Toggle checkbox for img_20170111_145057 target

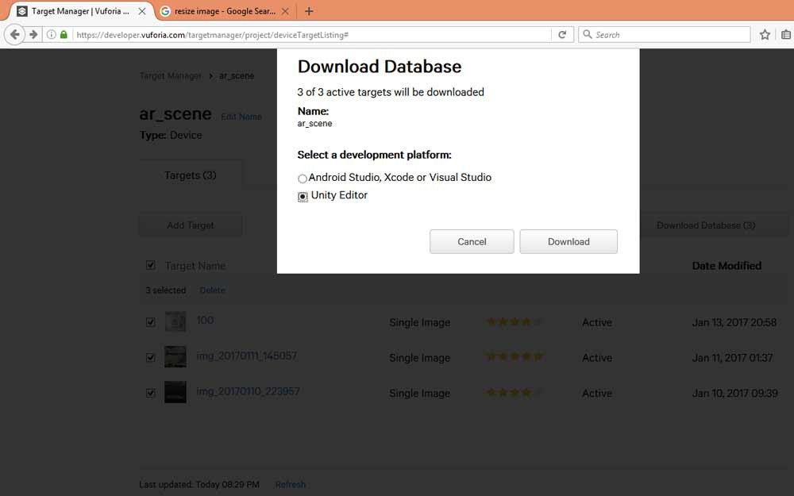pos(150,357)
